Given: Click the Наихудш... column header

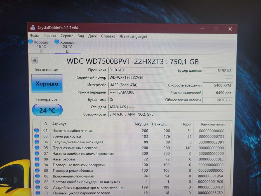Looking at the screenshot, I should tap(161, 124).
